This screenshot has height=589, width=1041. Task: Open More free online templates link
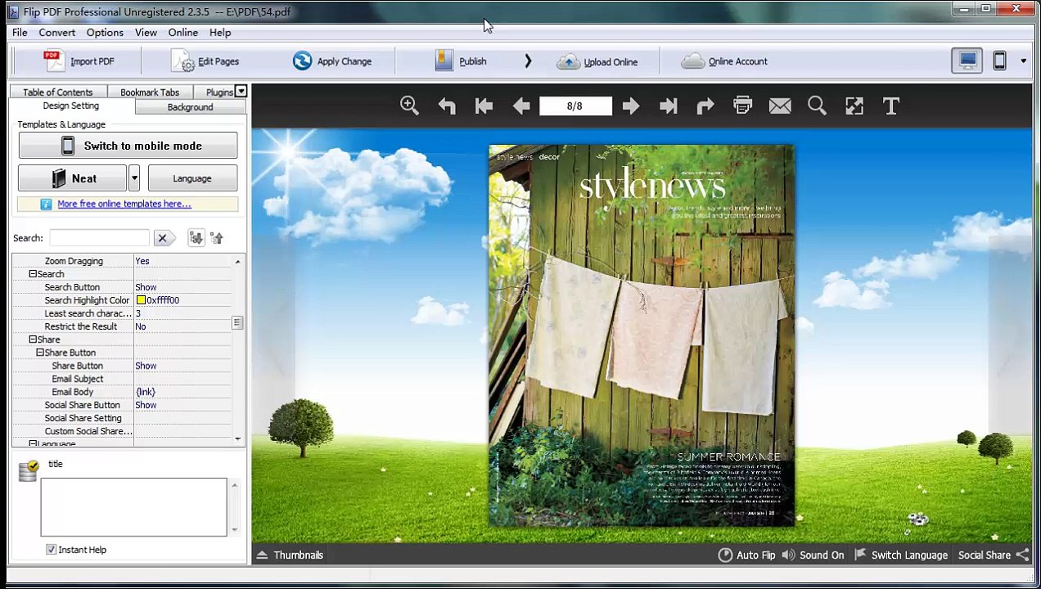click(124, 204)
